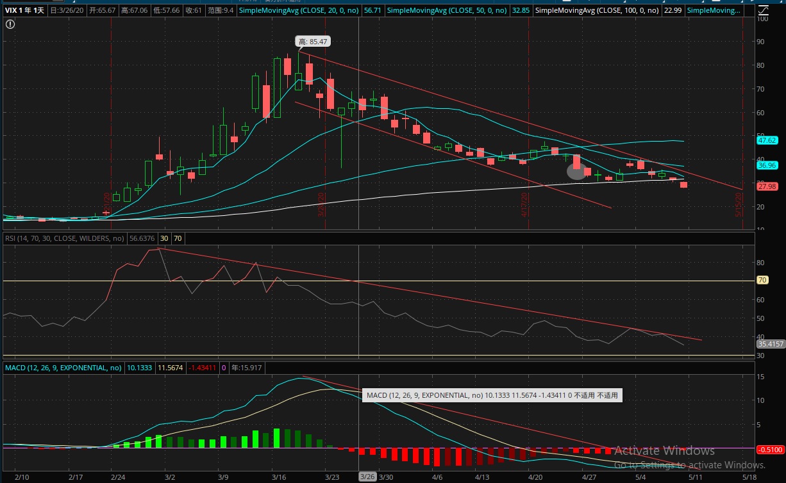The width and height of the screenshot is (786, 483).
Task: Click the "2/24" date on the time axis
Action: [x=117, y=477]
